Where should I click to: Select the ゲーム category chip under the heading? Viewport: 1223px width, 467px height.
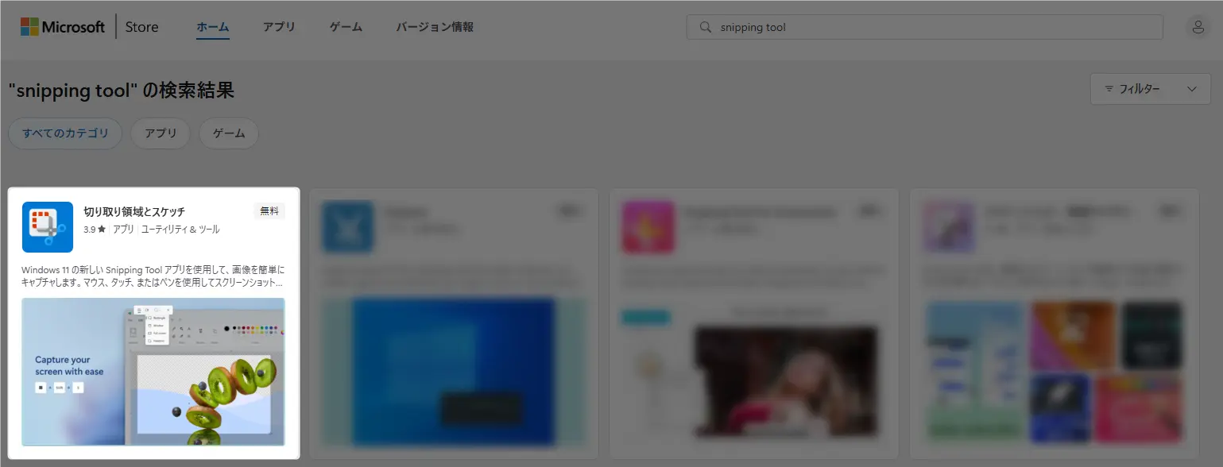(229, 133)
